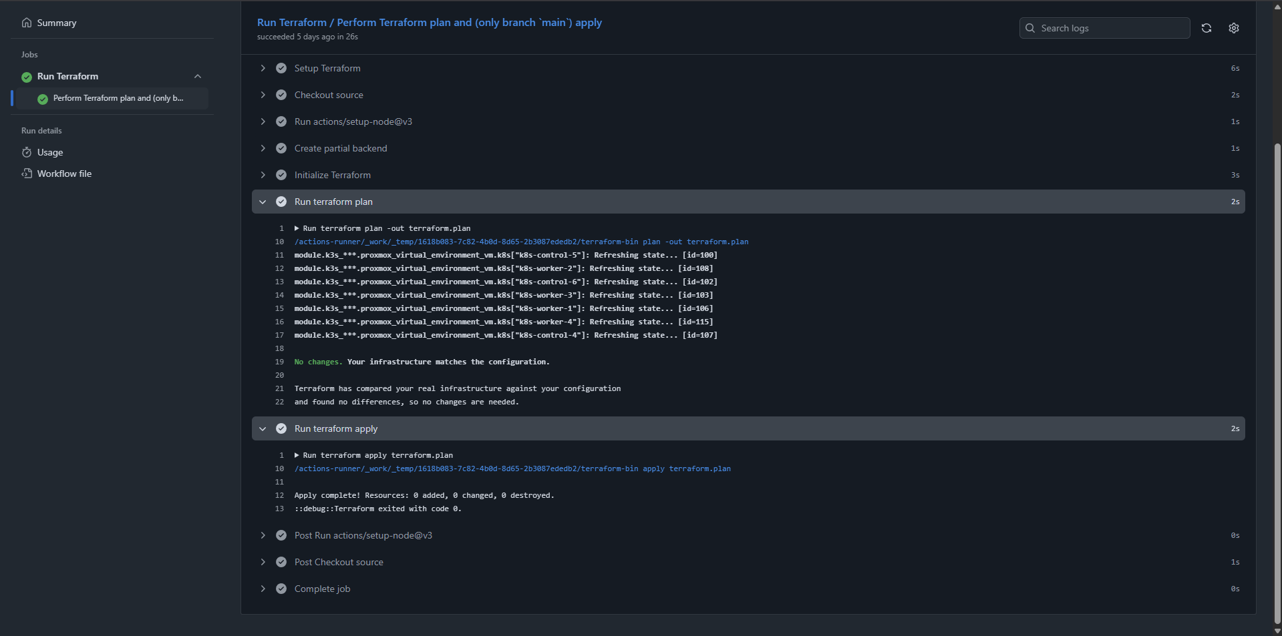This screenshot has height=636, width=1282.
Task: Click the Run Terraform success status icon
Action: coord(27,77)
